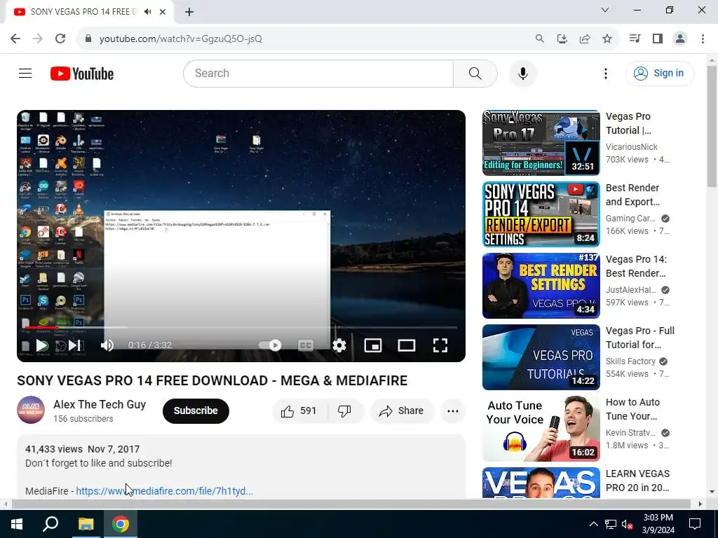
Task: Open Chrome profile avatar
Action: [x=680, y=39]
